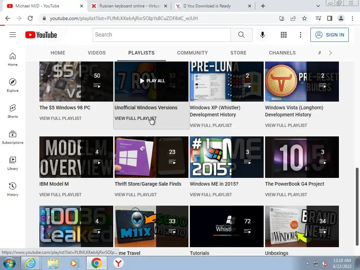Click the site lock icon
This screenshot has height=270, width=360.
(x=44, y=18)
